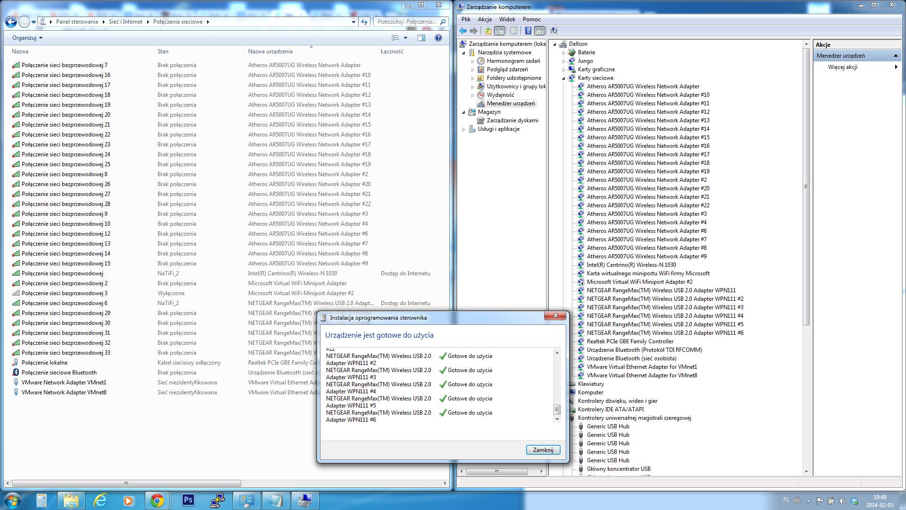Image resolution: width=906 pixels, height=510 pixels.
Task: Expand the Usługi i aplikacje node
Action: click(463, 129)
